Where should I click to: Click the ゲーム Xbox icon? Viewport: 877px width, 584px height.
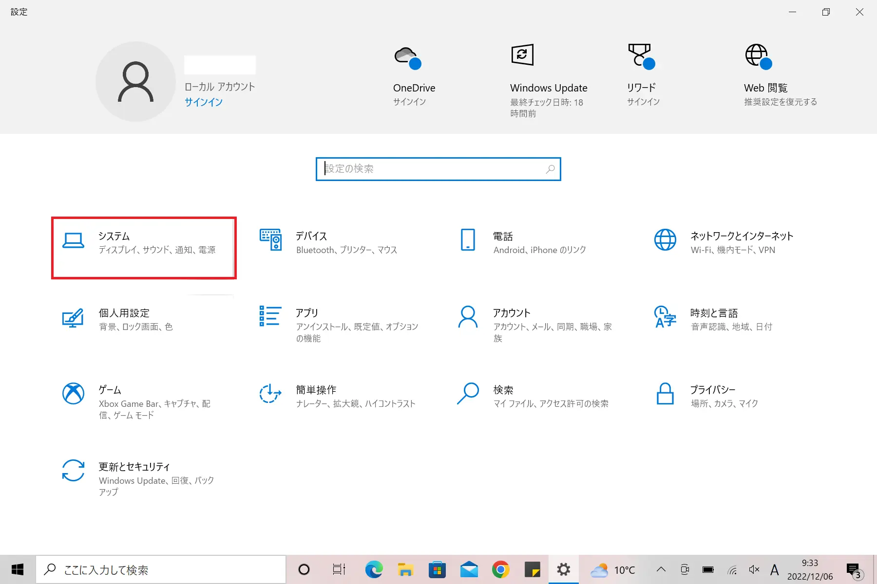pos(73,393)
